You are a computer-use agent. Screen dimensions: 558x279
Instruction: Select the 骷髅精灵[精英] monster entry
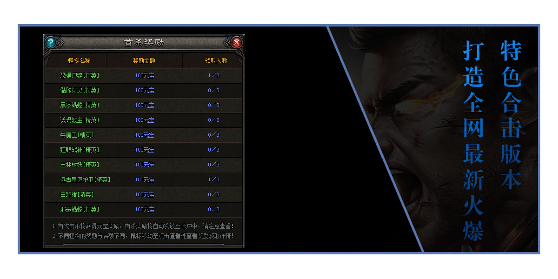[80, 90]
